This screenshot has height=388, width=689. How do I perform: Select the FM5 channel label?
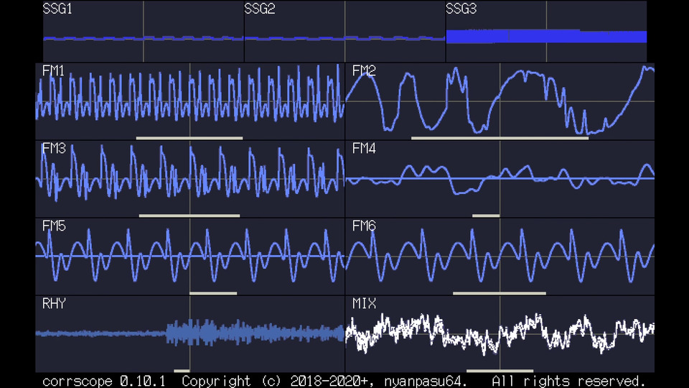(54, 226)
